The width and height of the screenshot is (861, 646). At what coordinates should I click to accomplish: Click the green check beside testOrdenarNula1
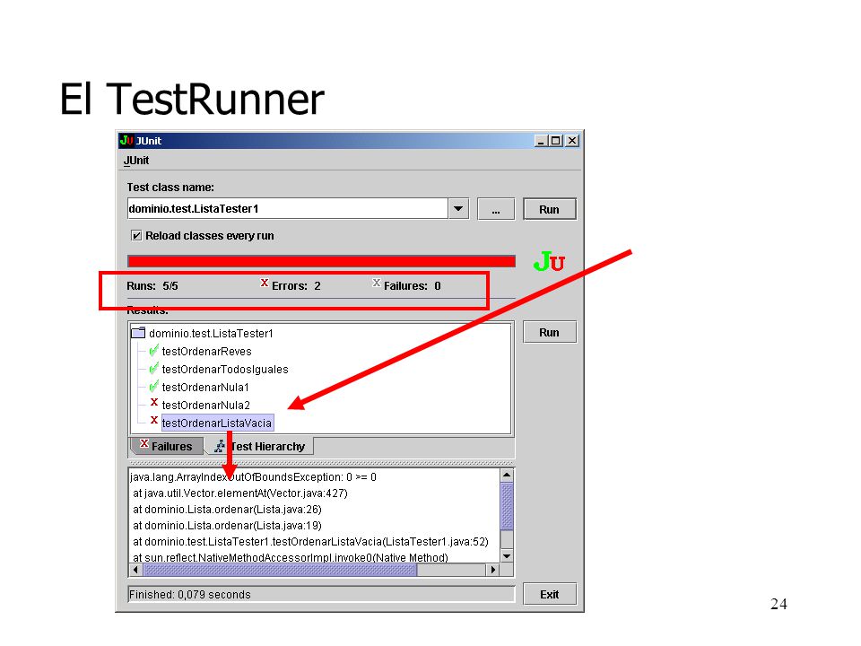click(x=153, y=386)
